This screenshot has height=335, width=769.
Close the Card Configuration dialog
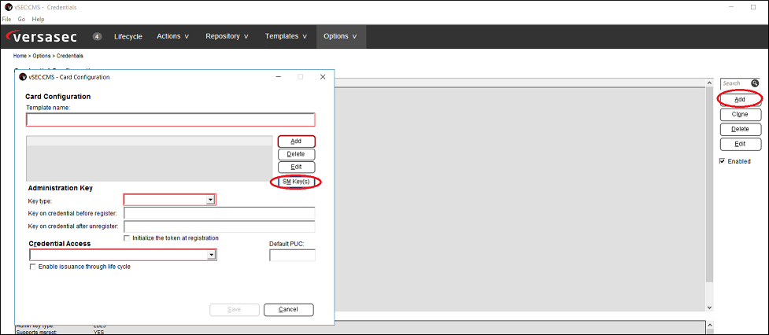(323, 77)
